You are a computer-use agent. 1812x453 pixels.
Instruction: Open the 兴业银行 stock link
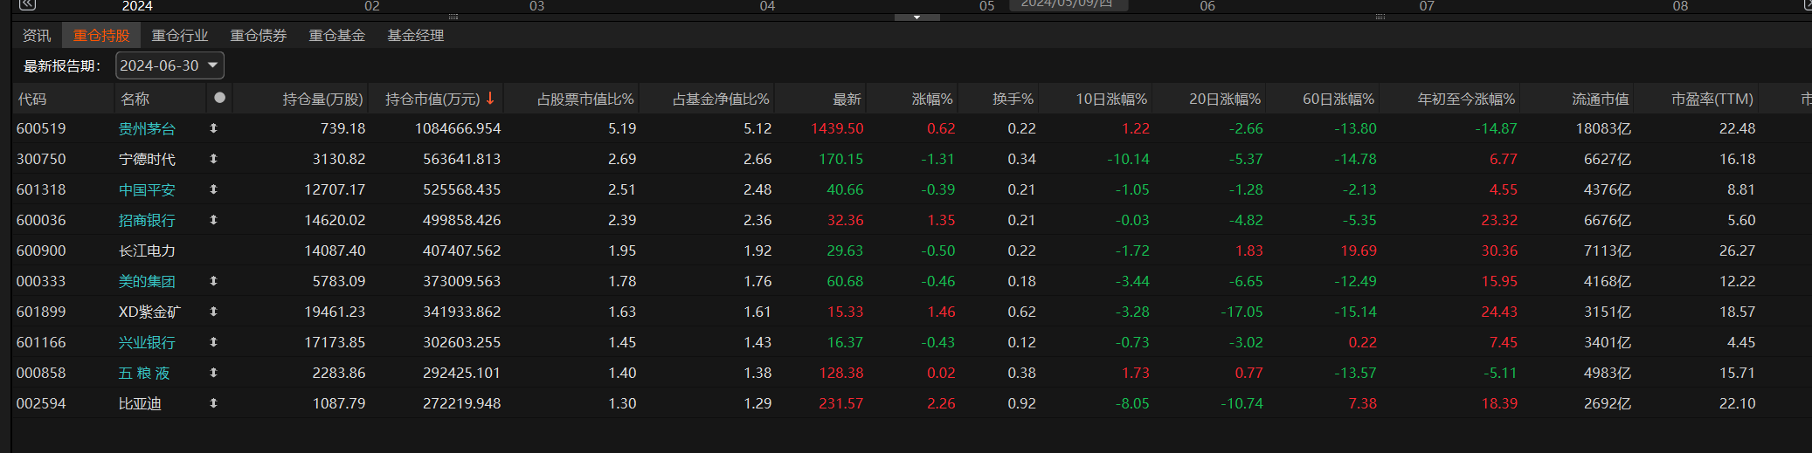point(147,342)
